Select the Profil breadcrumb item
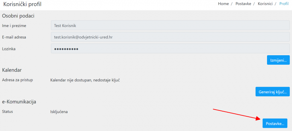This screenshot has height=131, width=292. 284,4
